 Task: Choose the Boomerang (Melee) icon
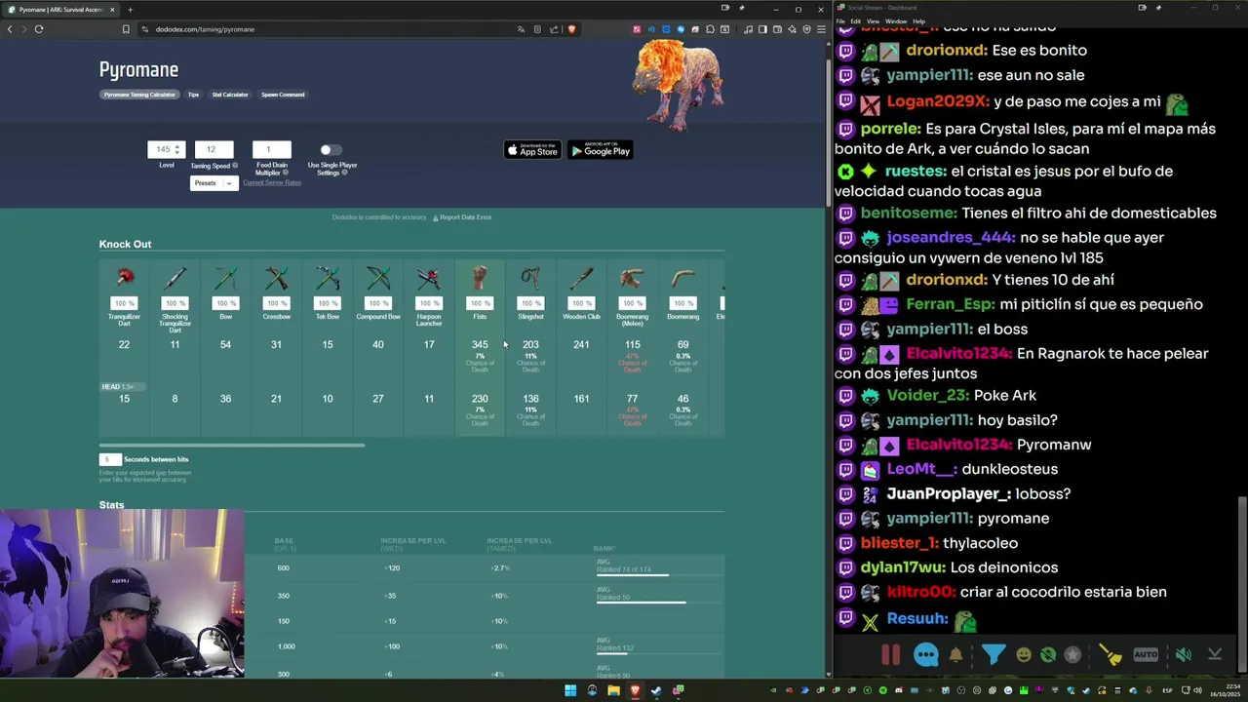tap(632, 279)
